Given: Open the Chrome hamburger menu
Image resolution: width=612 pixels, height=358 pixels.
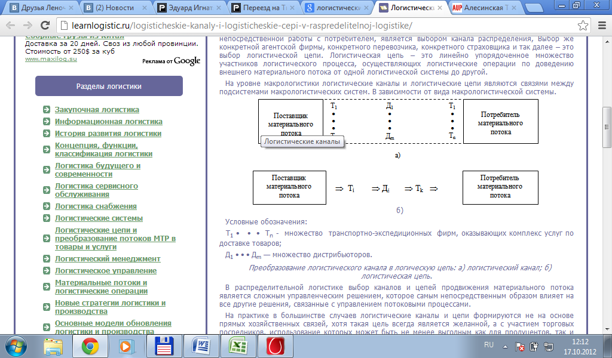Looking at the screenshot, I should pos(602,26).
